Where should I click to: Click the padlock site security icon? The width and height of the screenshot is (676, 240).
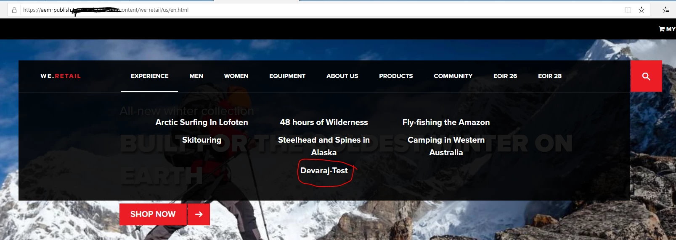14,10
